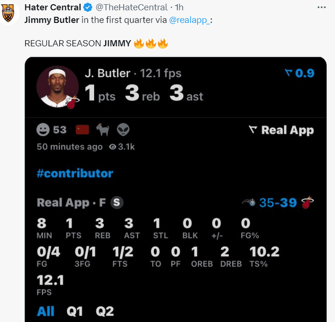Click the Miami Heat team logo
Viewport: 335px width, 322px height.
308,202
